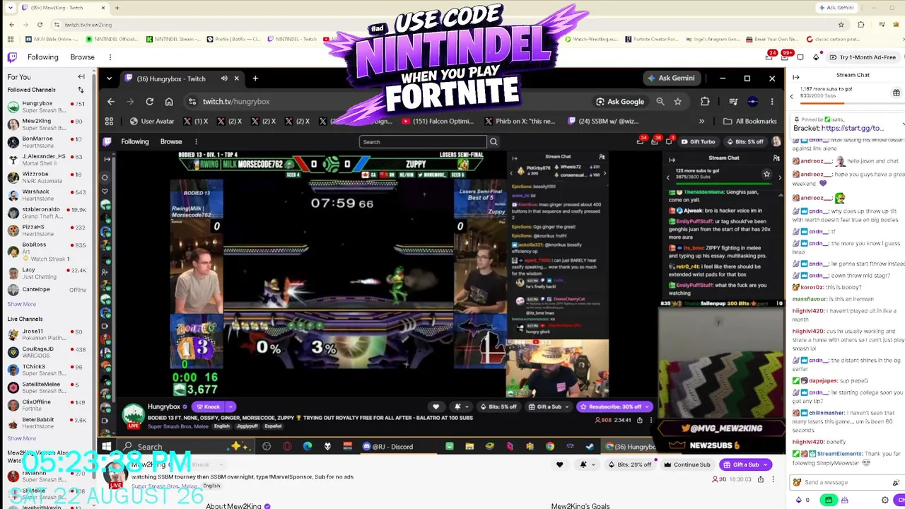Screen dimensions: 905x509
Task: Click the Knock button
Action: (208, 406)
